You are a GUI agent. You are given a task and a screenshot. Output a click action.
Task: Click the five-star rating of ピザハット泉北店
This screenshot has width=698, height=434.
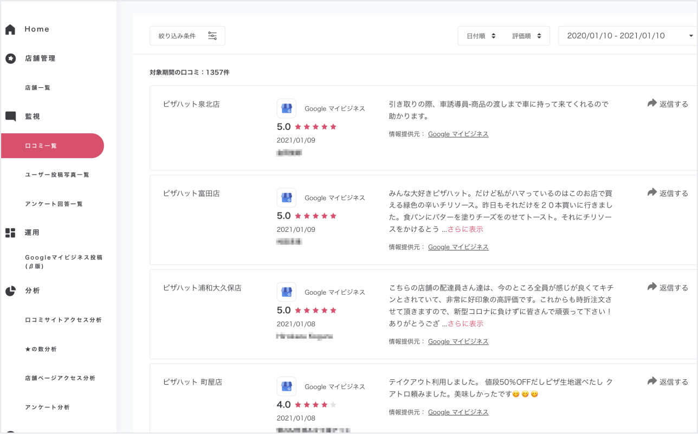point(316,127)
